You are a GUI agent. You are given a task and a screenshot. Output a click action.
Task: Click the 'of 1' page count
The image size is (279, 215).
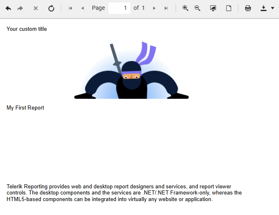coord(139,8)
